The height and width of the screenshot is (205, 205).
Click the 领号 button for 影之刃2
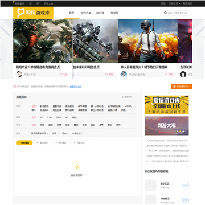184,185
